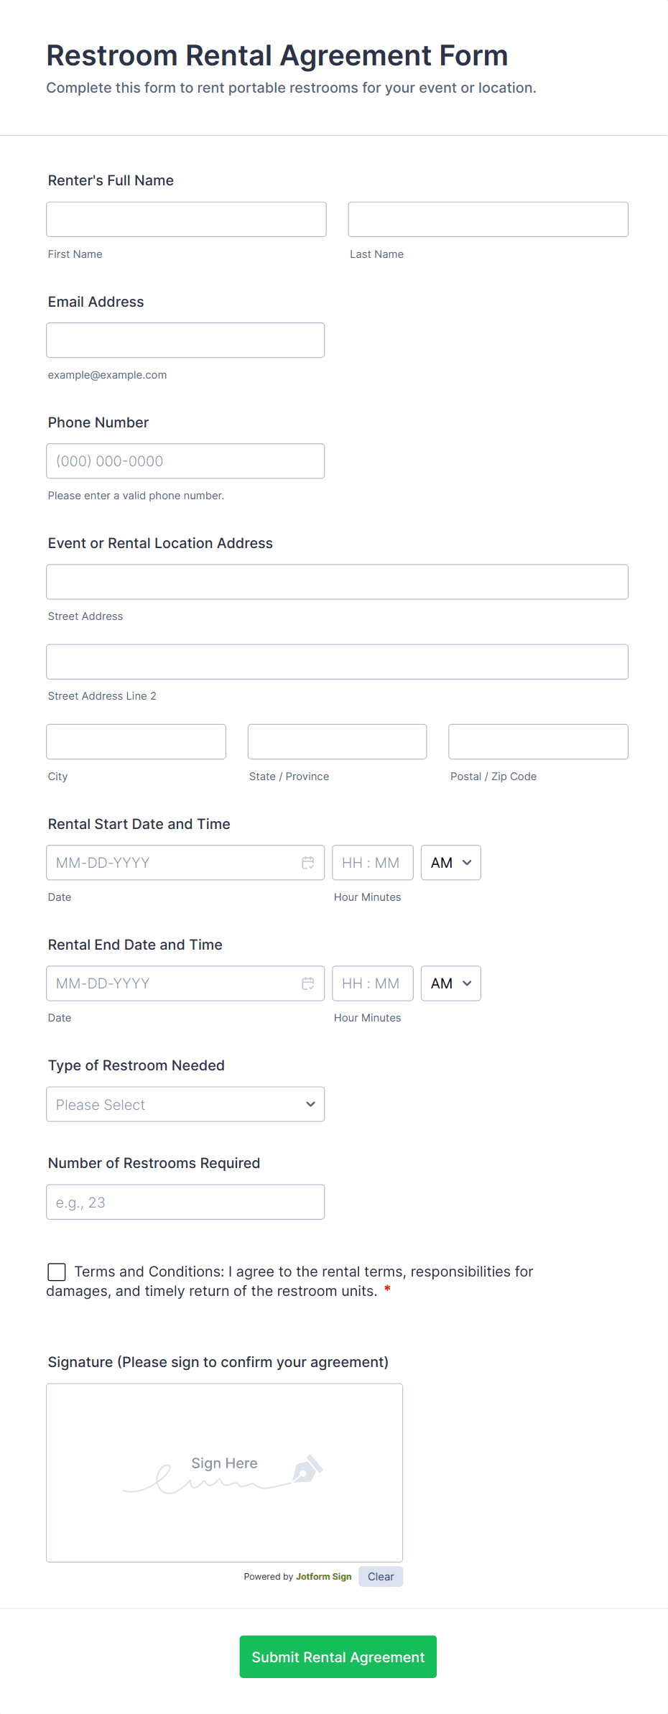Screen dimensions: 668x1714
Task: Click the Phone Number field
Action: coord(185,460)
